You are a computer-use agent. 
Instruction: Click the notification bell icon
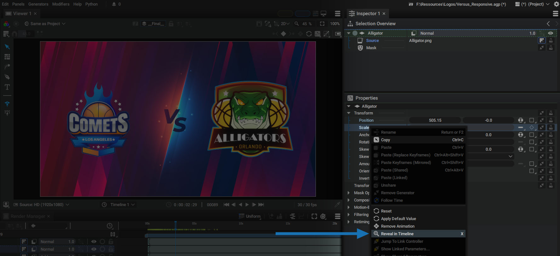[x=114, y=4]
